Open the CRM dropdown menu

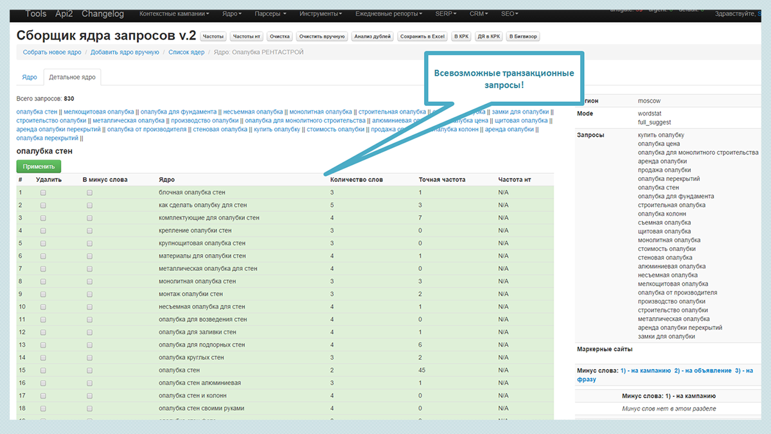point(477,13)
